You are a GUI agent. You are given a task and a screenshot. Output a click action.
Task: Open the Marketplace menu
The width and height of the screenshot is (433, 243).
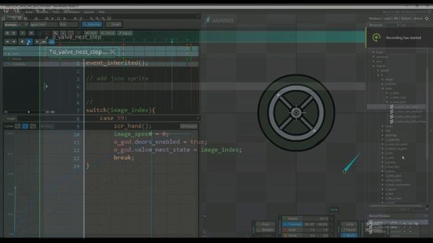click(x=72, y=12)
